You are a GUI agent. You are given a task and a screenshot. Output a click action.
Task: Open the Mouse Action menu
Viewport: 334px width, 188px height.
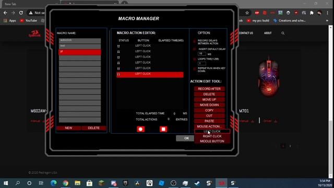pyautogui.click(x=209, y=126)
